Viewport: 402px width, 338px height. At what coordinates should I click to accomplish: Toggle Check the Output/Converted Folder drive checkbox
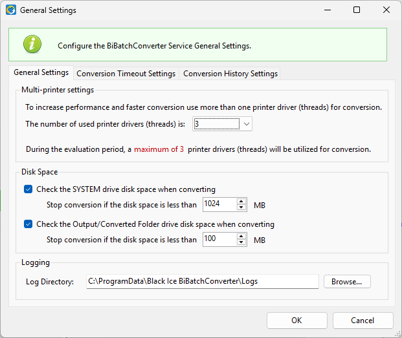28,224
